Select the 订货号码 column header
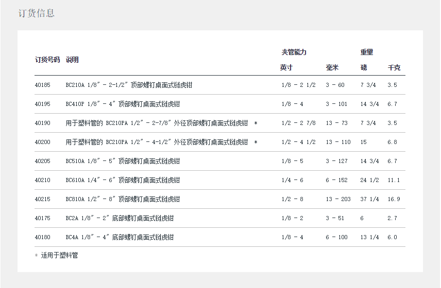Image resolution: width=441 pixels, height=288 pixels. click(x=47, y=60)
